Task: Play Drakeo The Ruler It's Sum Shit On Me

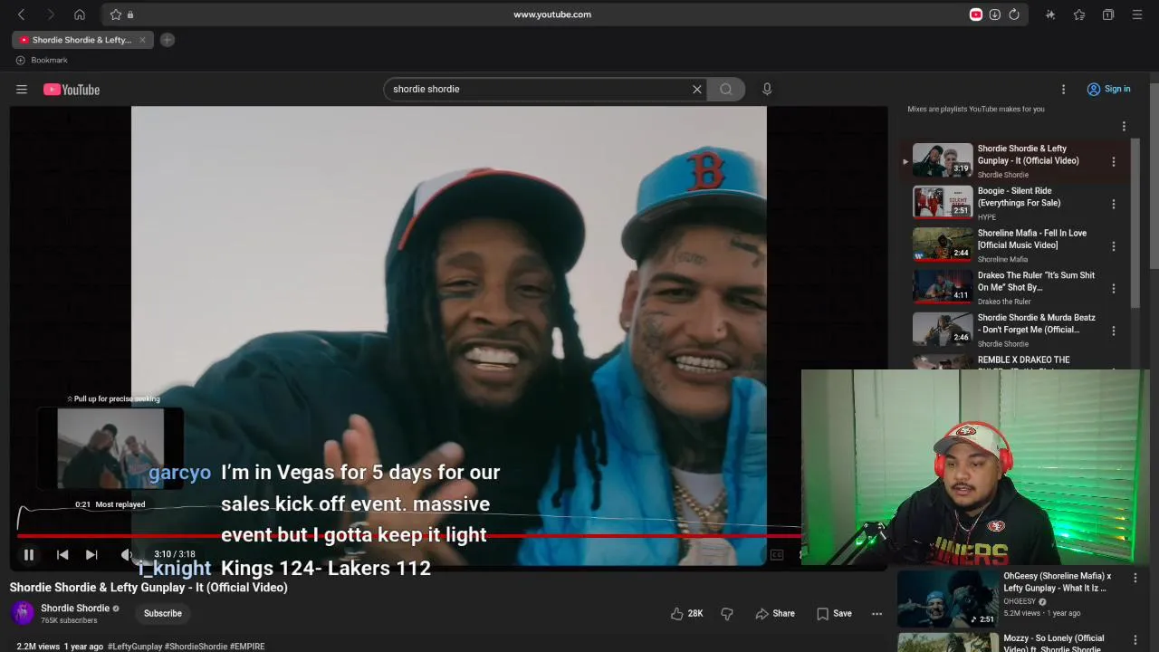Action: point(1012,288)
